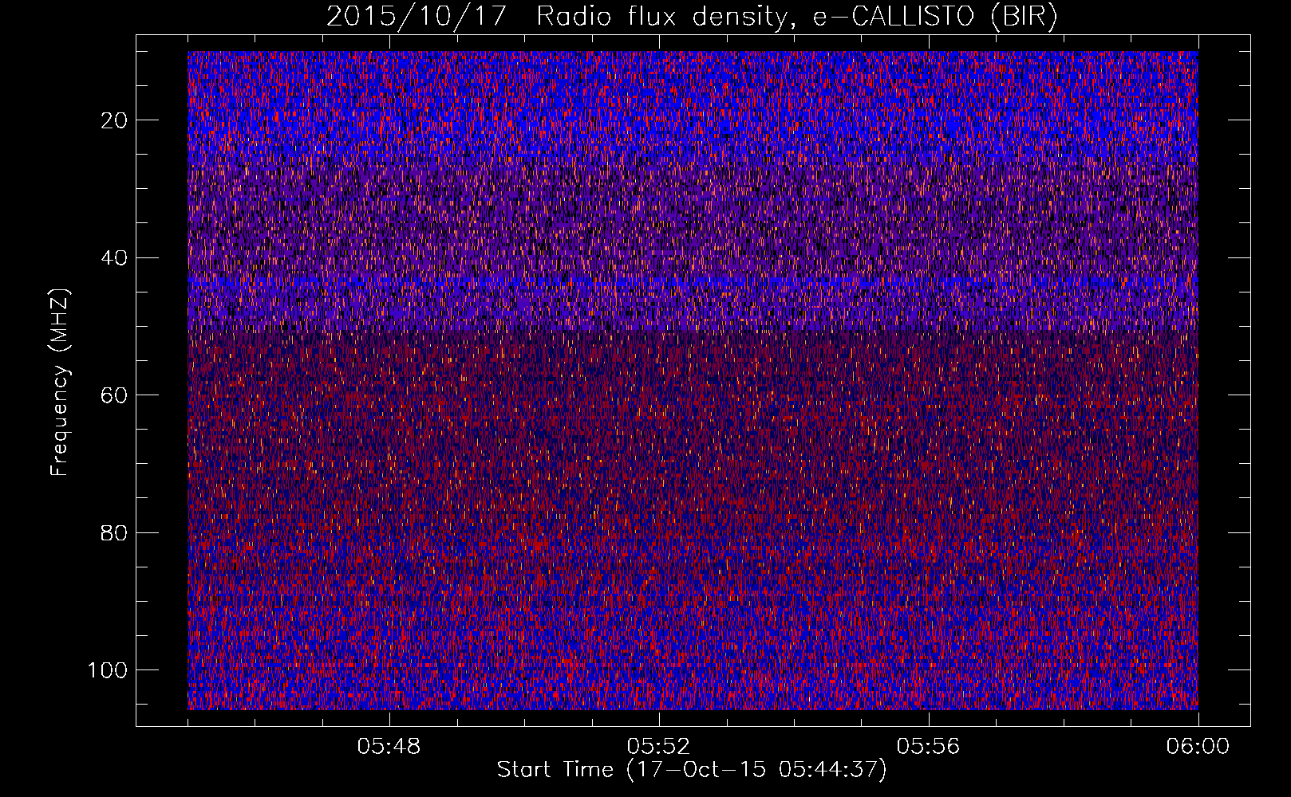Screen dimensions: 1291x797
Task: Click the 05:48 time tick label
Action: (389, 747)
